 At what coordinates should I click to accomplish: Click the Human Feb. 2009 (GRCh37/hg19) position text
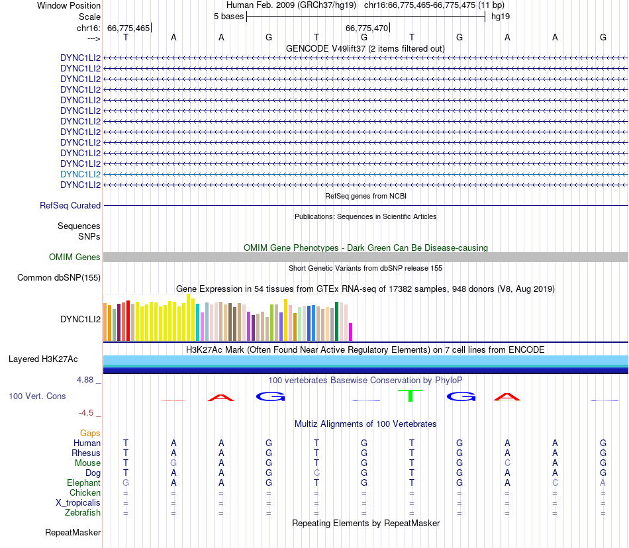tap(291, 5)
